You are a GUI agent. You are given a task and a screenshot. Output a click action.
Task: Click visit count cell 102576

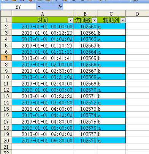[x=85, y=128]
